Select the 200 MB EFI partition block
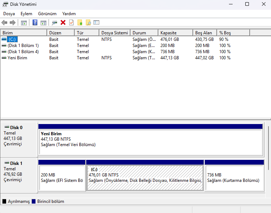This screenshot has width=271, height=213. 62,175
